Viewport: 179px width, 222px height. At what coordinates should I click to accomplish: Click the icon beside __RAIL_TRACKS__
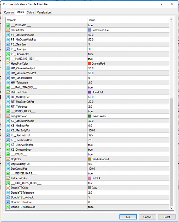[x=8, y=87]
